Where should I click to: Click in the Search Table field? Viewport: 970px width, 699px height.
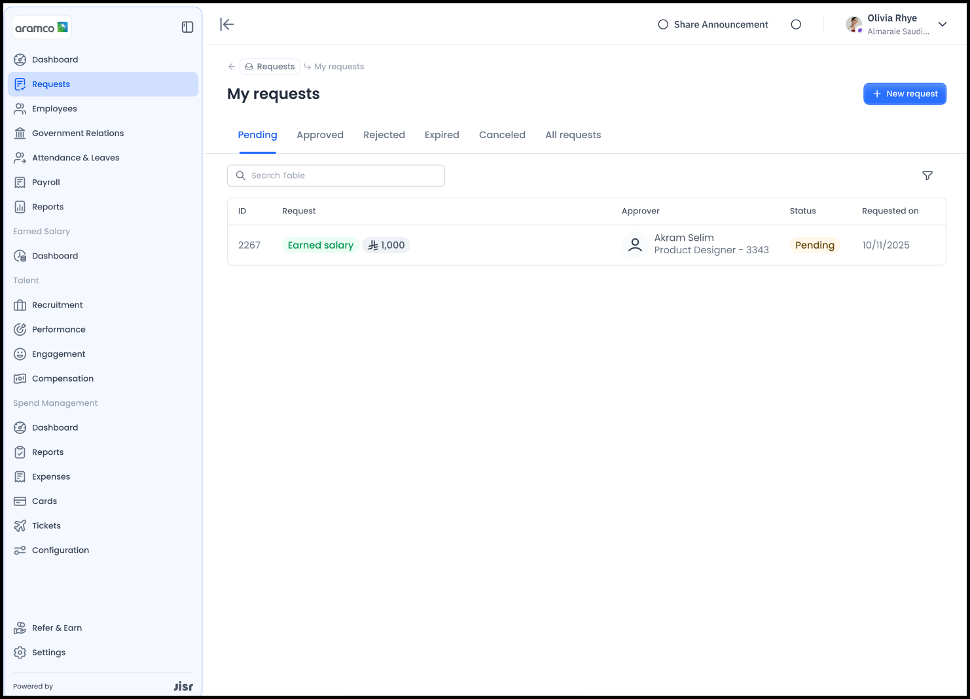[x=336, y=175]
